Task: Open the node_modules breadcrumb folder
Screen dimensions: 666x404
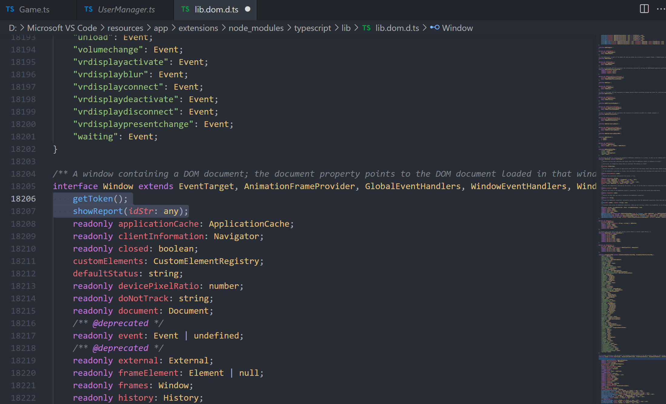Action: point(256,28)
